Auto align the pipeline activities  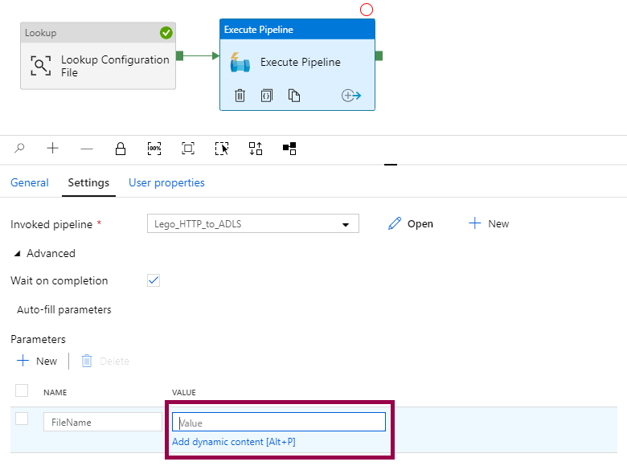pos(256,149)
